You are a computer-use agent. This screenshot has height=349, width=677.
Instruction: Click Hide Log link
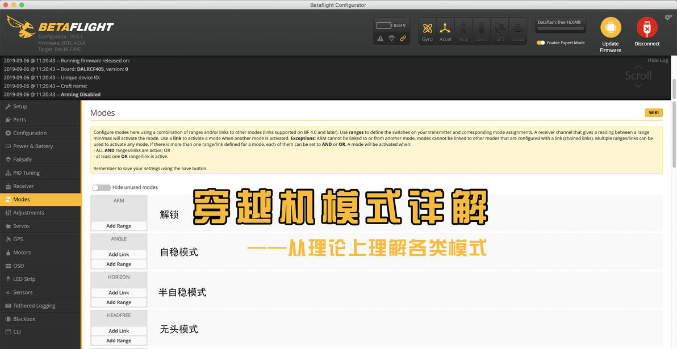tap(658, 60)
